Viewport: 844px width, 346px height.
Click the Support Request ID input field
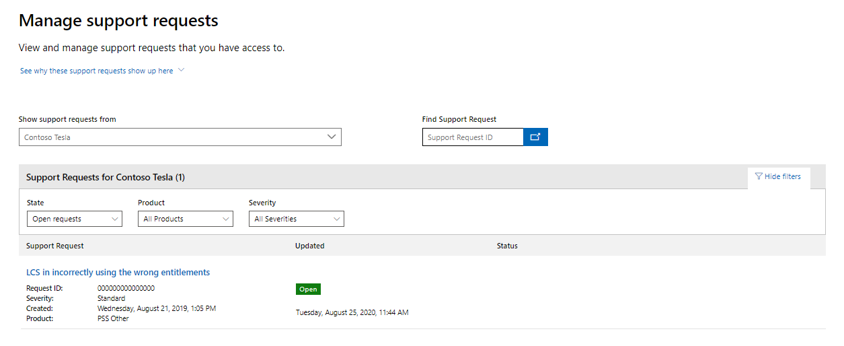473,137
